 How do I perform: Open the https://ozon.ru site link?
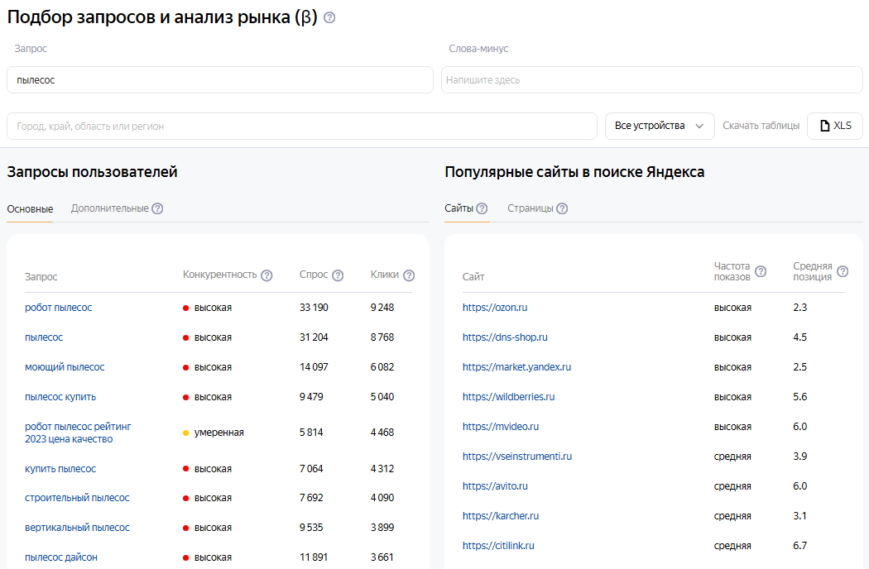495,308
